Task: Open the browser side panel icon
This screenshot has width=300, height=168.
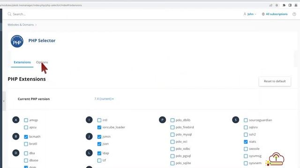Action: click(290, 5)
